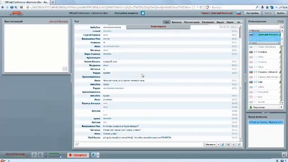The height and width of the screenshot is (162, 288).
Task: Click the fullscreen icon in speaker video panel
Action: click(65, 69)
